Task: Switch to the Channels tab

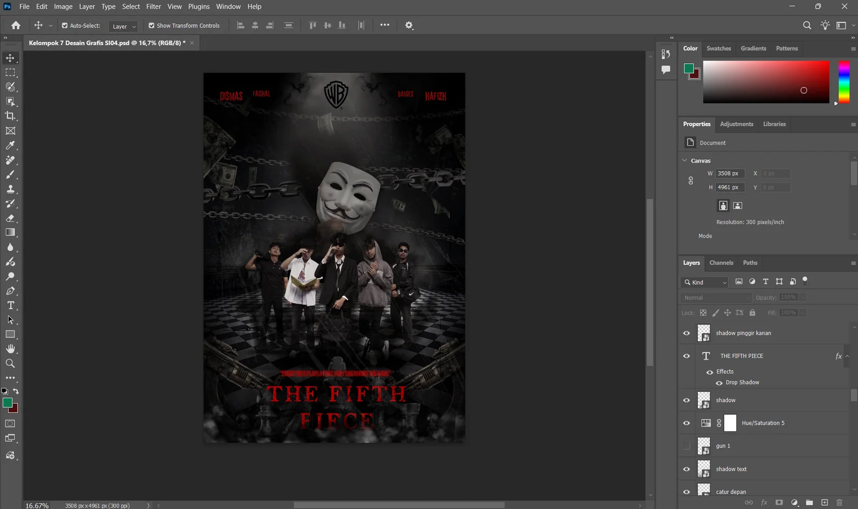Action: [721, 263]
